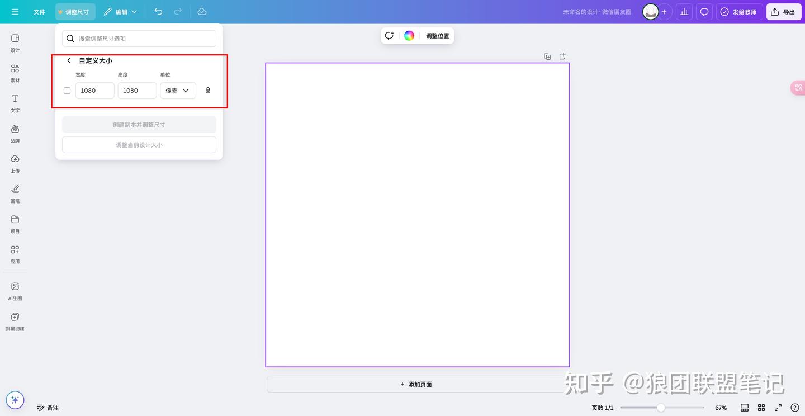Click 调整当前设计大小 button
The height and width of the screenshot is (416, 805).
point(139,145)
